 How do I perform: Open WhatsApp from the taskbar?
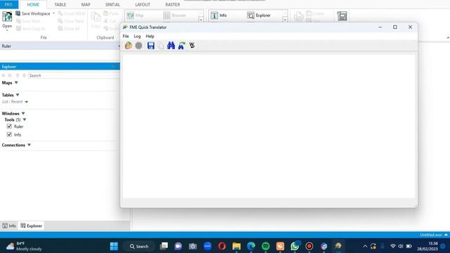(295, 246)
